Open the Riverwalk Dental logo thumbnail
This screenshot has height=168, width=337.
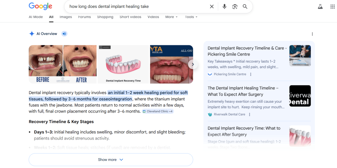(300, 96)
